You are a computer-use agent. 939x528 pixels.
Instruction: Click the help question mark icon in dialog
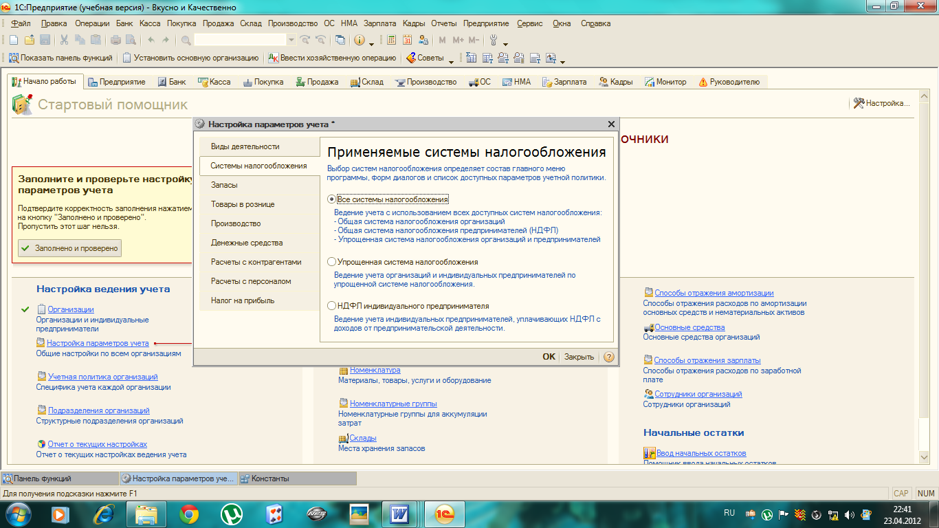point(608,357)
